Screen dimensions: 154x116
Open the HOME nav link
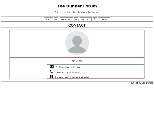tap(48, 19)
